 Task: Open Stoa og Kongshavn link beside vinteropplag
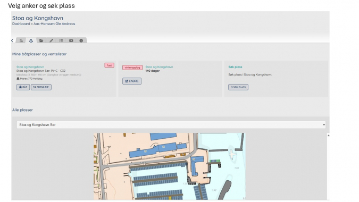(159, 67)
